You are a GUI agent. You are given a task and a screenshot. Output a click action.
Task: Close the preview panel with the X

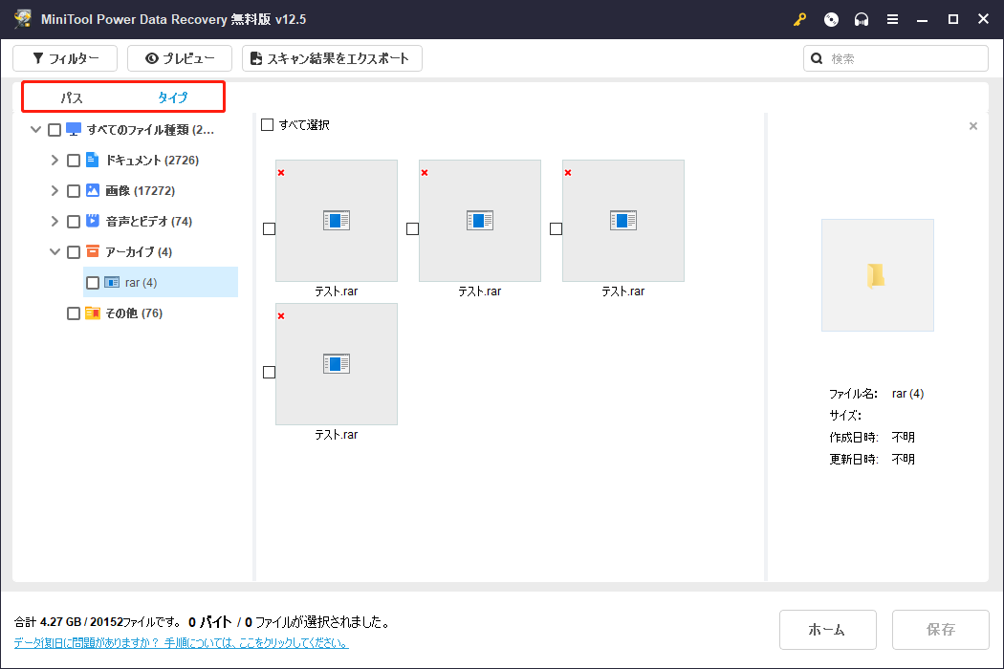973,126
